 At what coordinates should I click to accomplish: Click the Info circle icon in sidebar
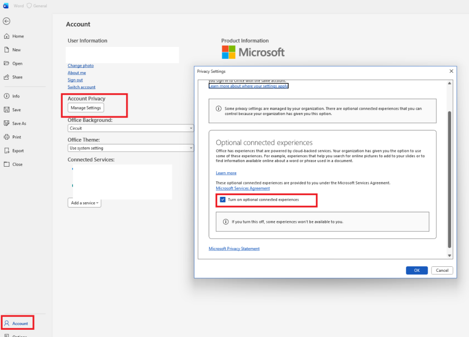click(6, 96)
